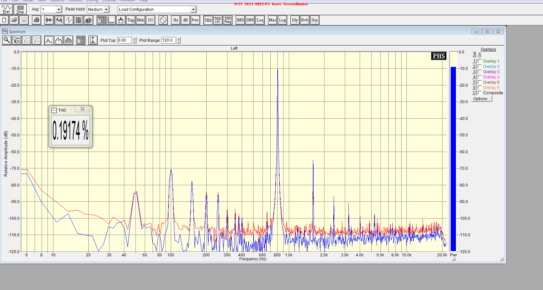
Task: Toggle the THD utility button
Action: click(x=208, y=20)
